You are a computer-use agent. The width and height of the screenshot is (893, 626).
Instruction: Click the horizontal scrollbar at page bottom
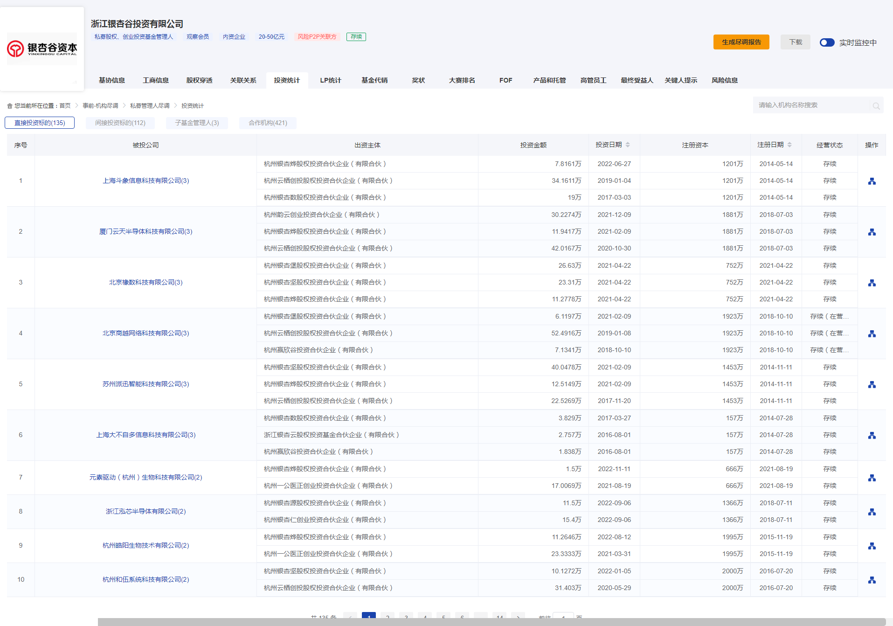pos(491,622)
